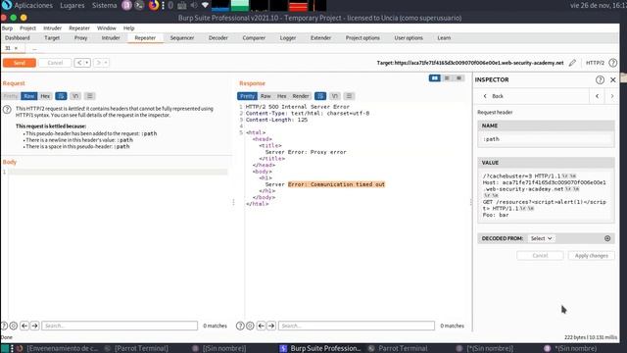Click into the header VALUE text area
Viewport: 627px width, 353px height.
pos(546,195)
